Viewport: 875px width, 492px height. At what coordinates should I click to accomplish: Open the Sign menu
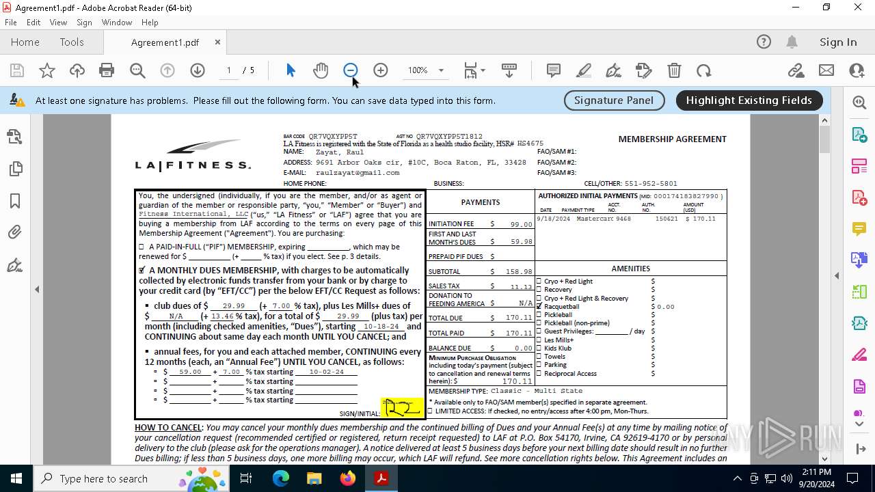[84, 23]
